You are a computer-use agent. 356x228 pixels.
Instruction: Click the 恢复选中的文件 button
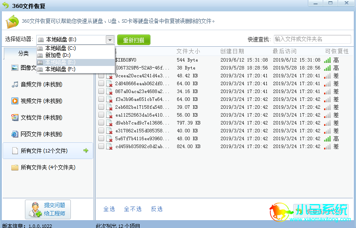321,211
